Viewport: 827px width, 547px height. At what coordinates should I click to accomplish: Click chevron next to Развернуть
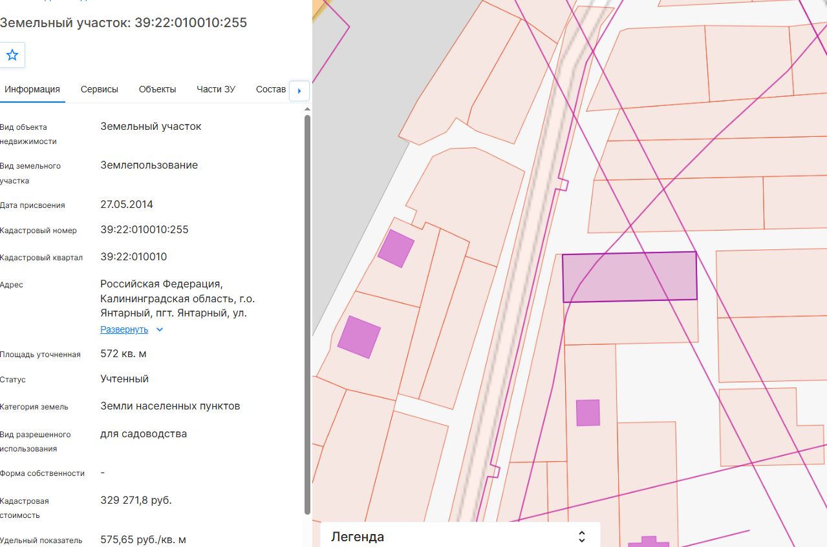160,329
